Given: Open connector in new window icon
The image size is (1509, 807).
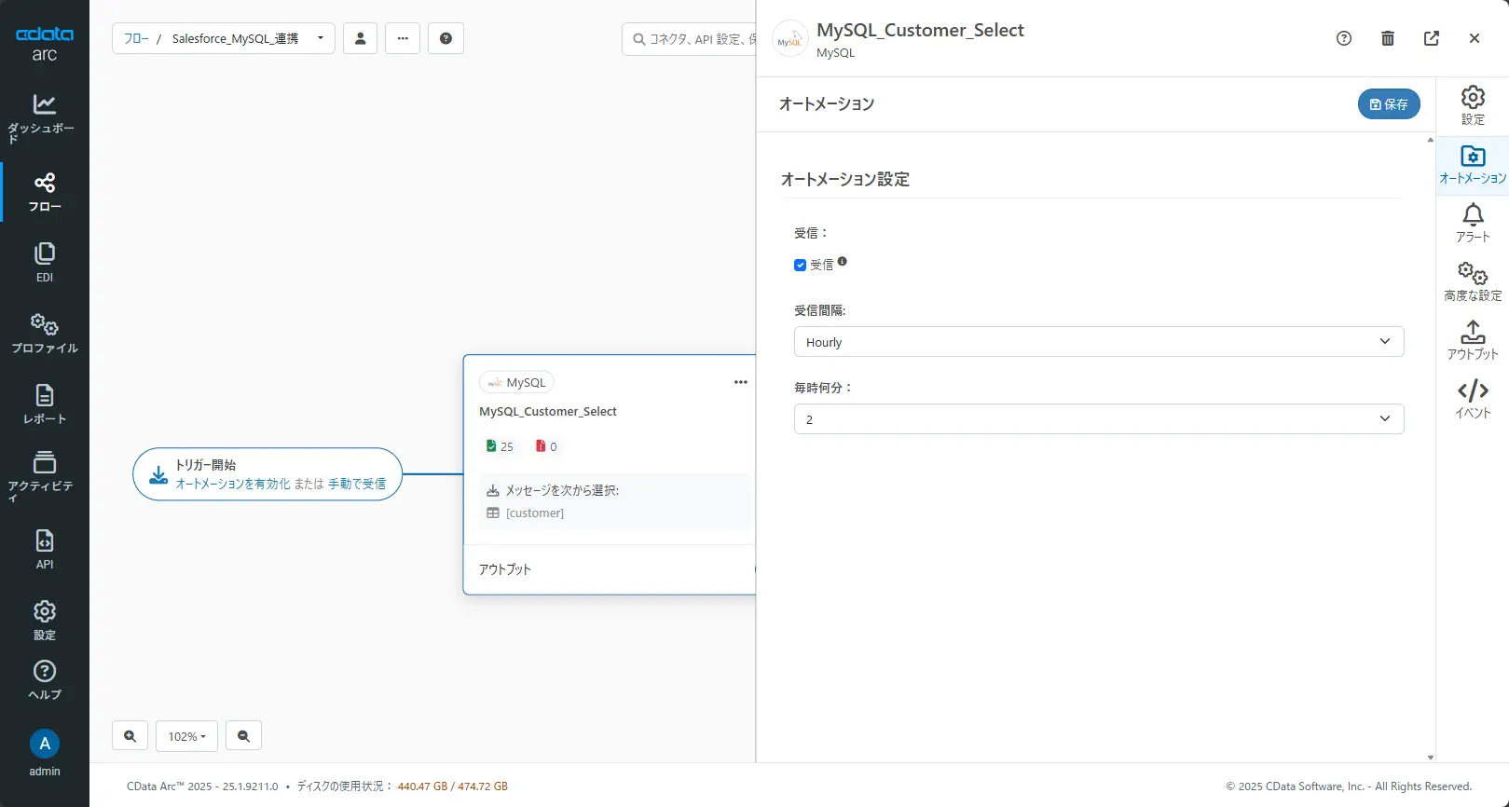Looking at the screenshot, I should click(x=1432, y=38).
